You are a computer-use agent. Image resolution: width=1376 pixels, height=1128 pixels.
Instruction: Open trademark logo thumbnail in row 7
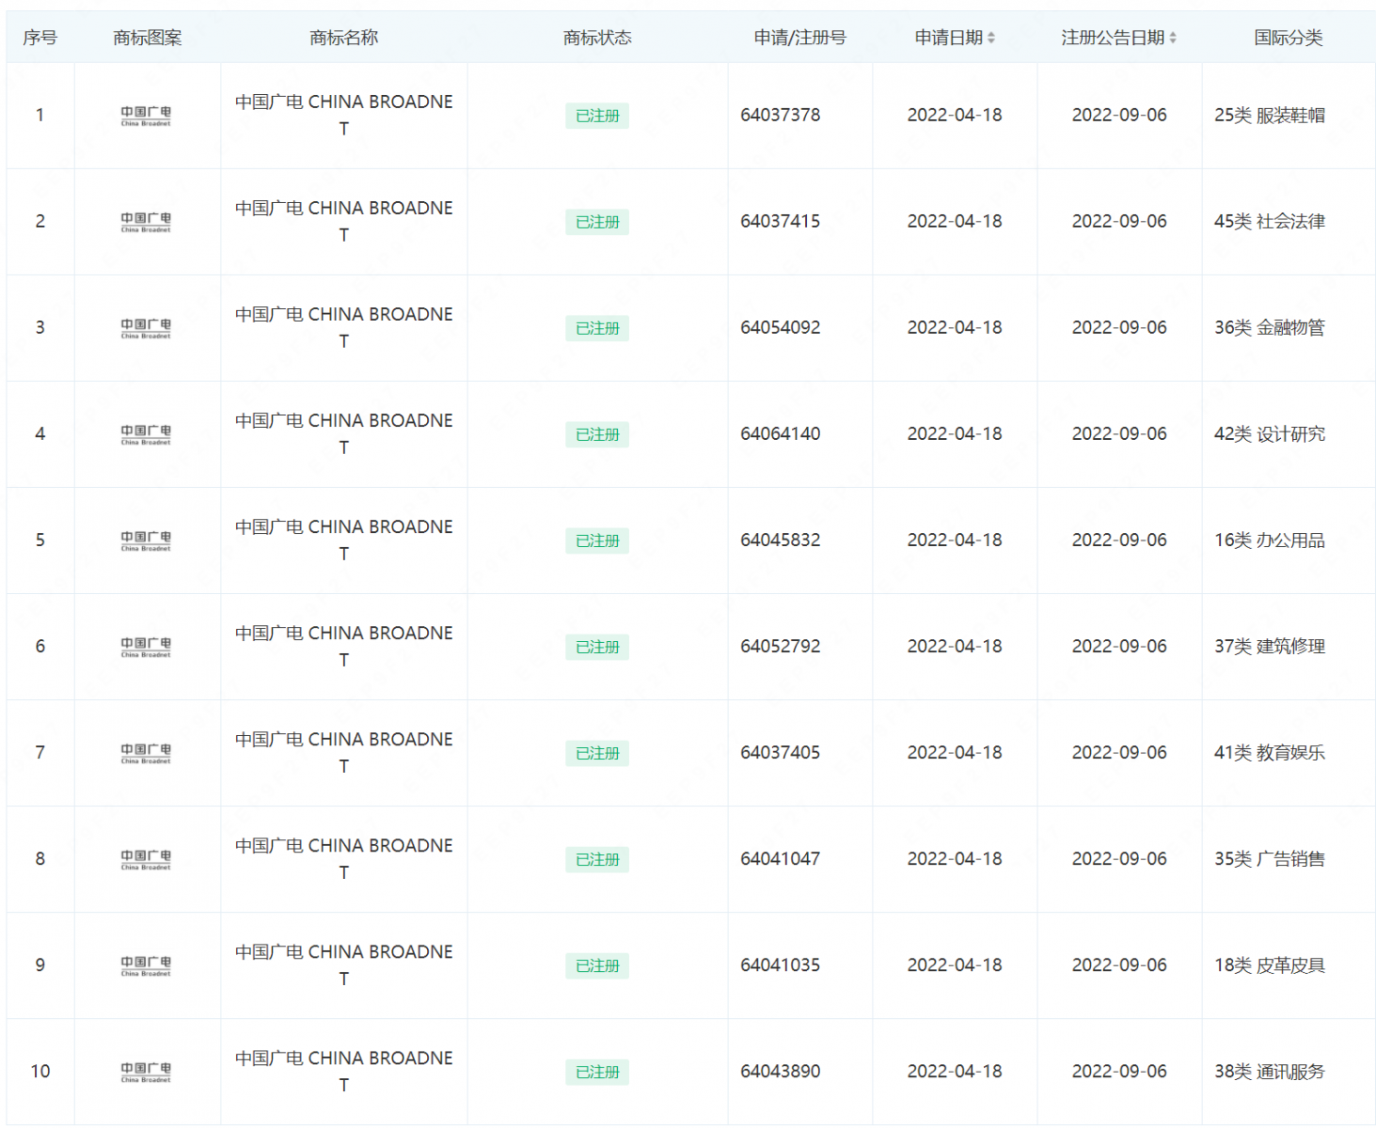pyautogui.click(x=146, y=753)
